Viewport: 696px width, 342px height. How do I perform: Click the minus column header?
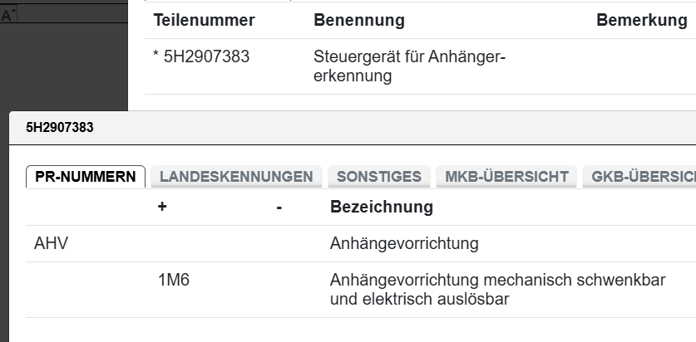pyautogui.click(x=279, y=207)
